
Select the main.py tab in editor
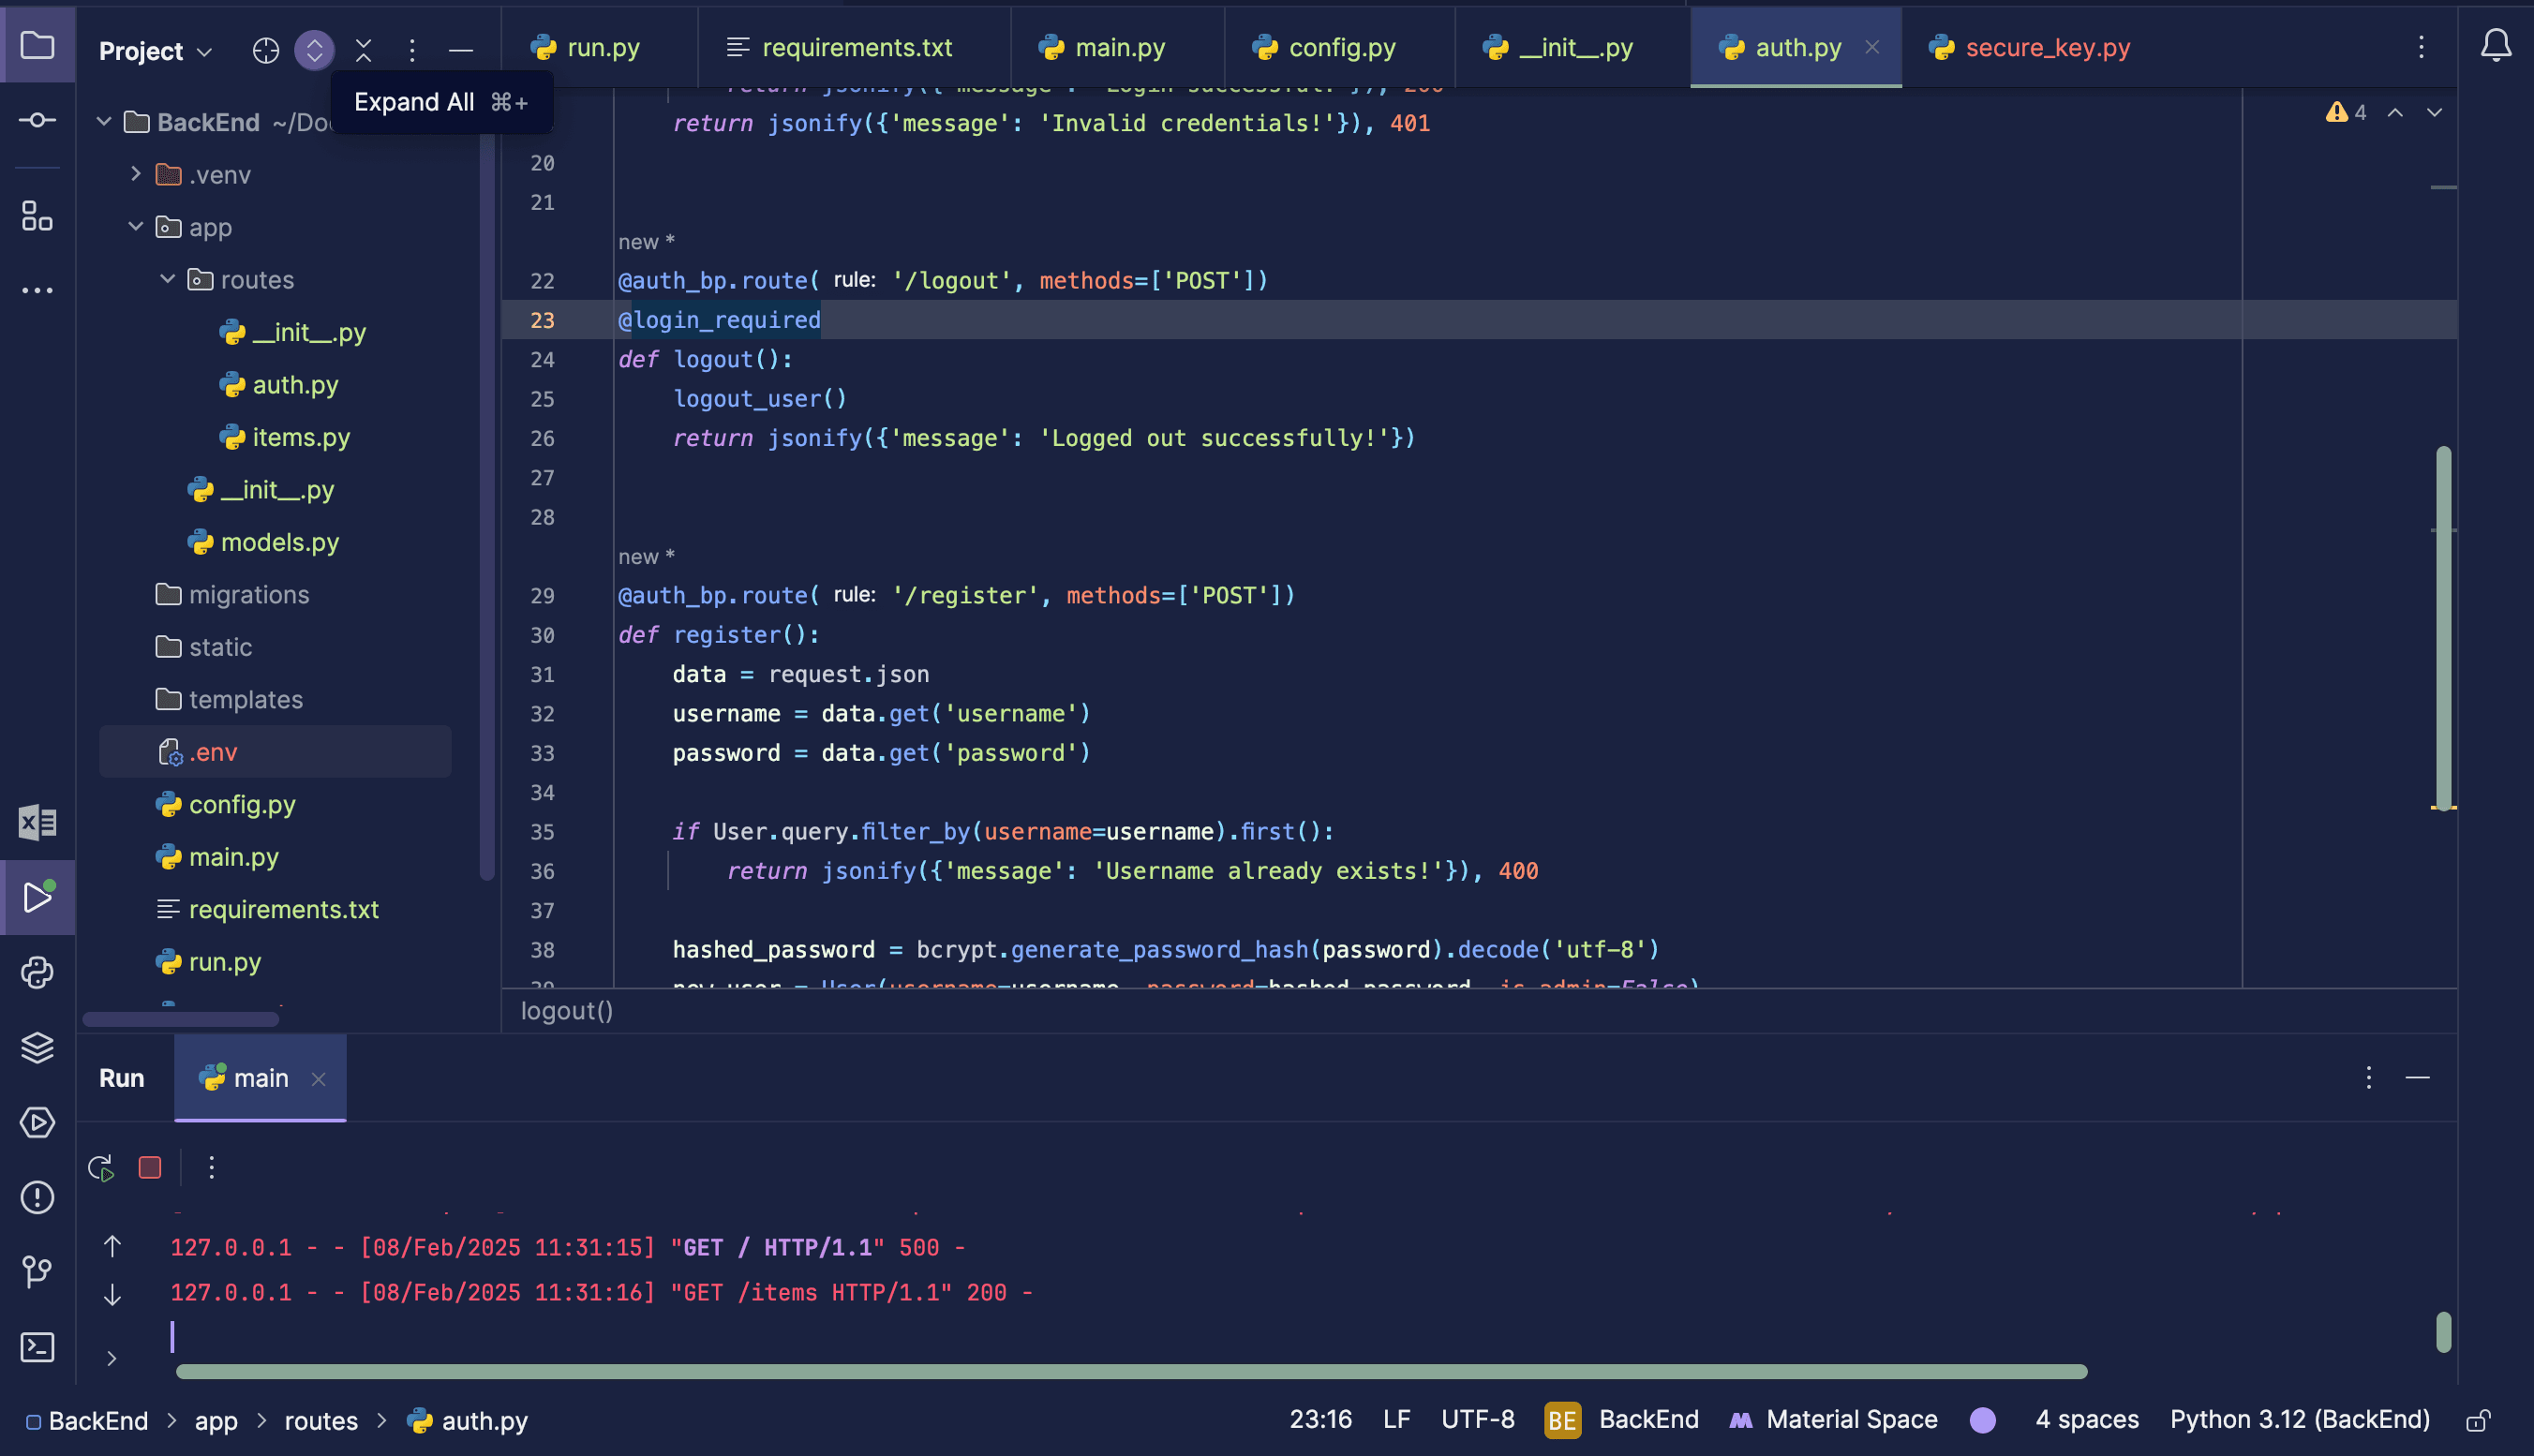[x=1117, y=47]
